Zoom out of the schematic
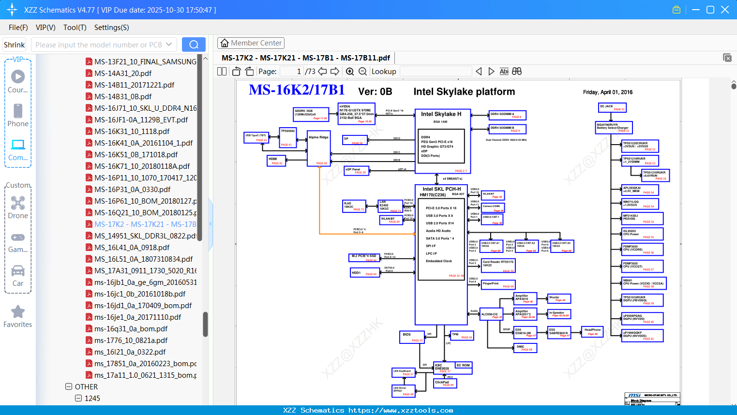 (x=362, y=72)
